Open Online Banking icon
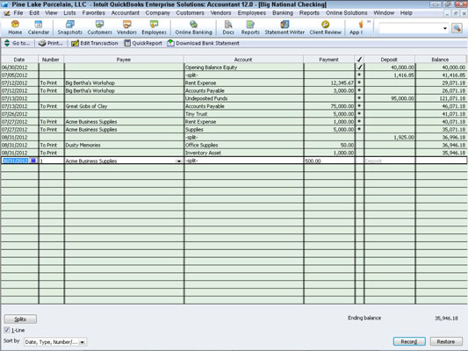The width and height of the screenshot is (468, 351). pyautogui.click(x=193, y=27)
